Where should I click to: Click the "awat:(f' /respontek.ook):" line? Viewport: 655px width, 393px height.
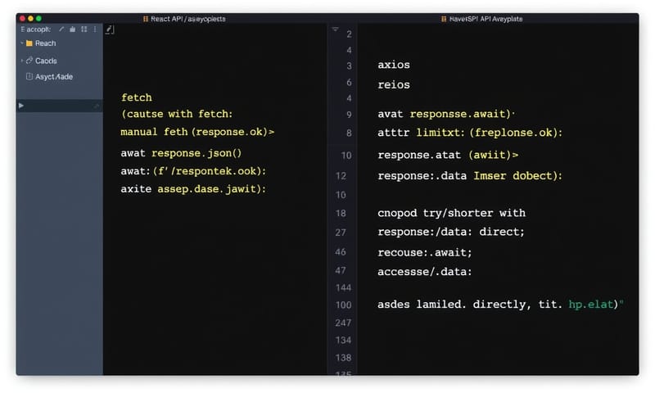coord(193,171)
